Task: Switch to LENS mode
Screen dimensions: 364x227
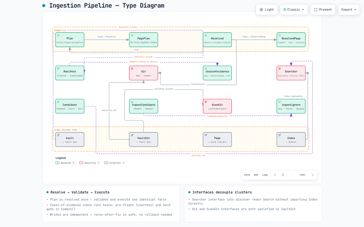Action: click(x=265, y=175)
